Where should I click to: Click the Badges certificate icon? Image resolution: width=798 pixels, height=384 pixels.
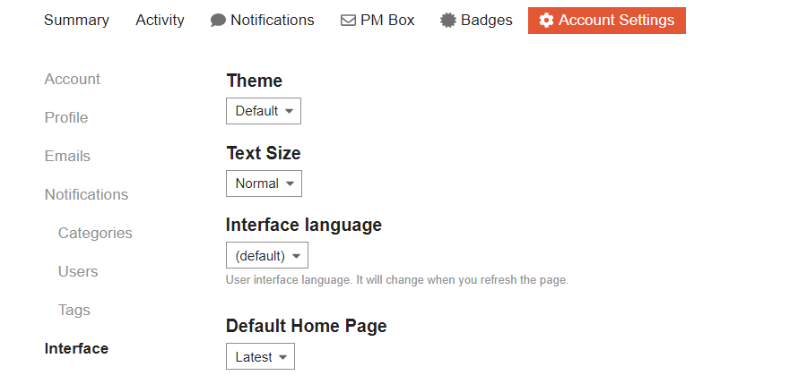[x=448, y=21]
